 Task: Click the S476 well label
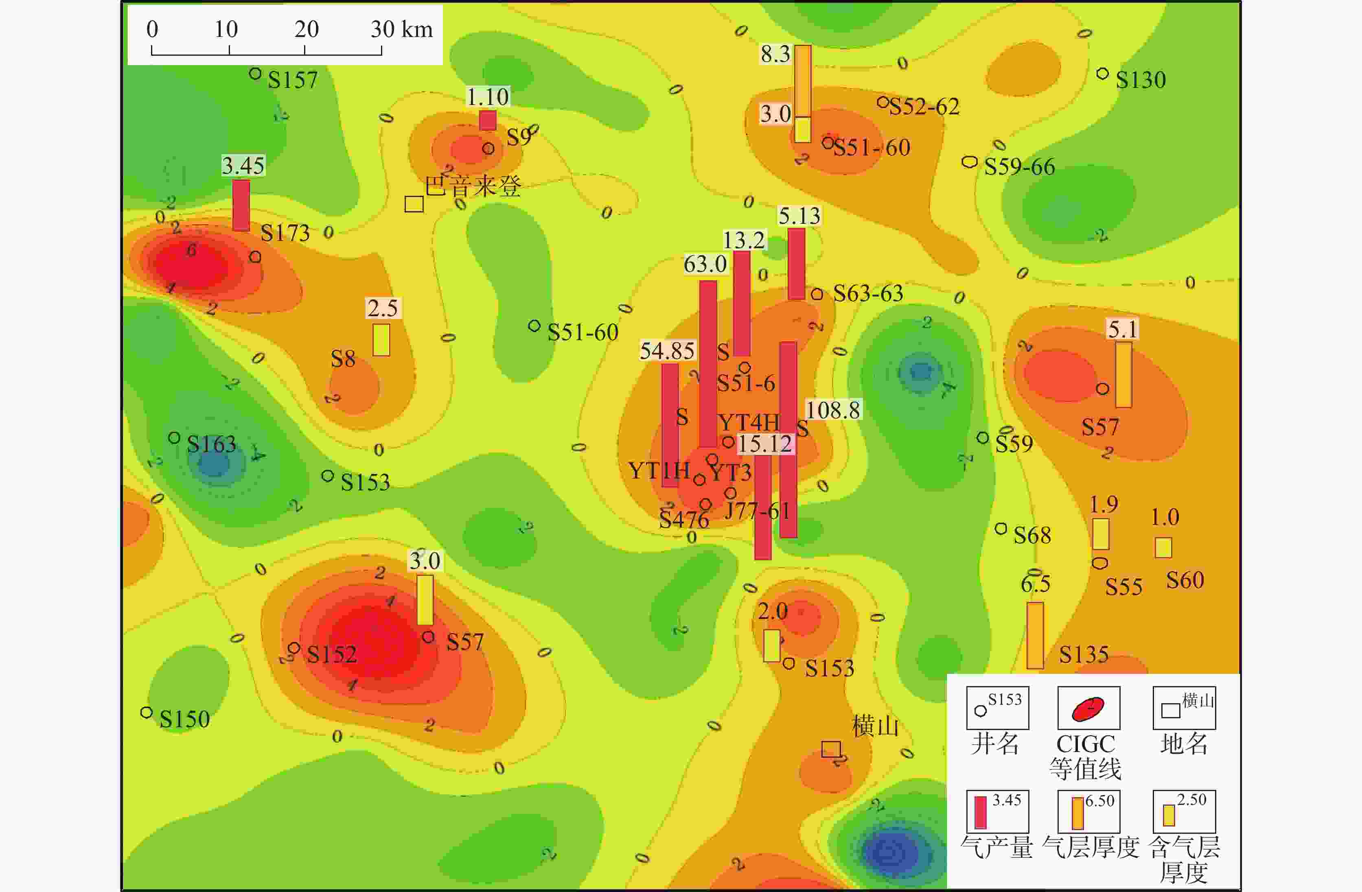pyautogui.click(x=684, y=520)
